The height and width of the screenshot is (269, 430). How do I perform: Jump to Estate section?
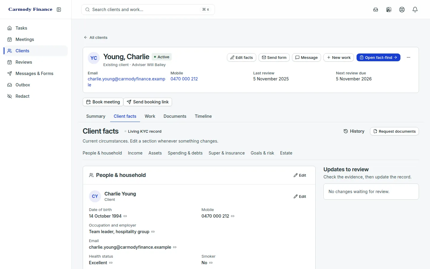(x=286, y=153)
